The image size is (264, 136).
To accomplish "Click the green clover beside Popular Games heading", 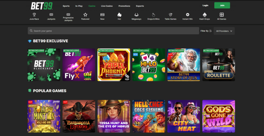I will pos(30,91).
